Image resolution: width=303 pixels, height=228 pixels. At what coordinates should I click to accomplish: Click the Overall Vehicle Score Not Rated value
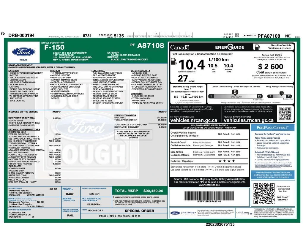229,134
